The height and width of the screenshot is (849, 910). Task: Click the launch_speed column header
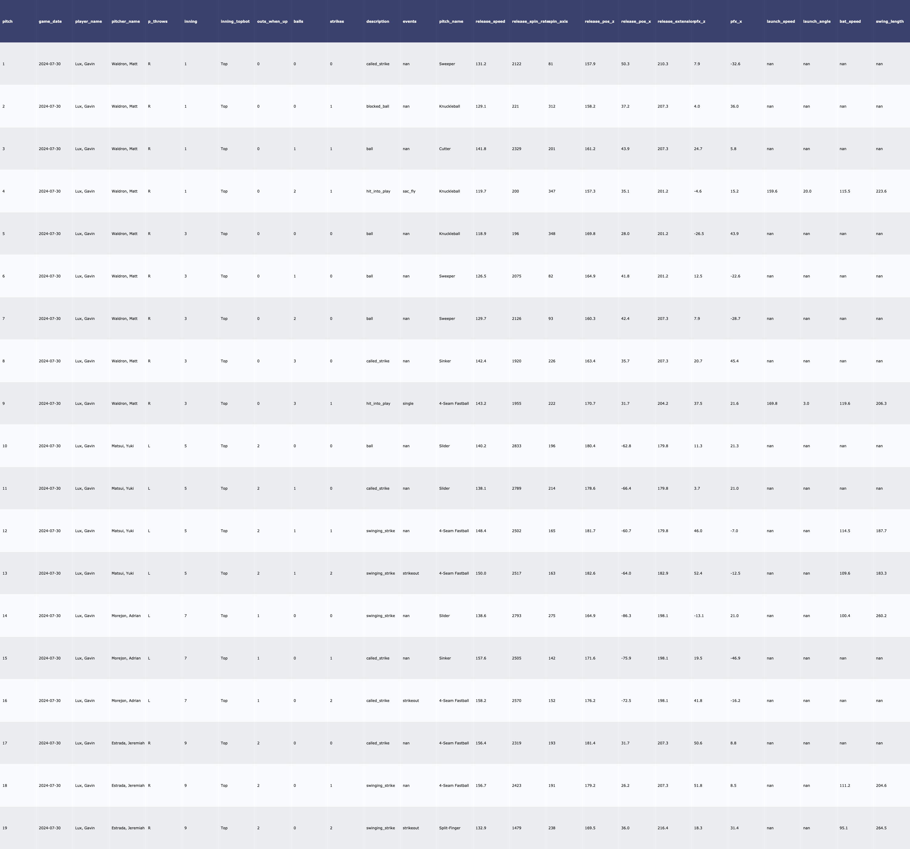780,22
